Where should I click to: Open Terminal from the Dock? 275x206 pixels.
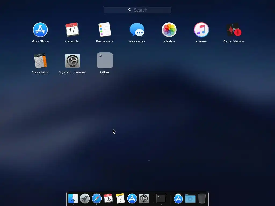click(161, 198)
